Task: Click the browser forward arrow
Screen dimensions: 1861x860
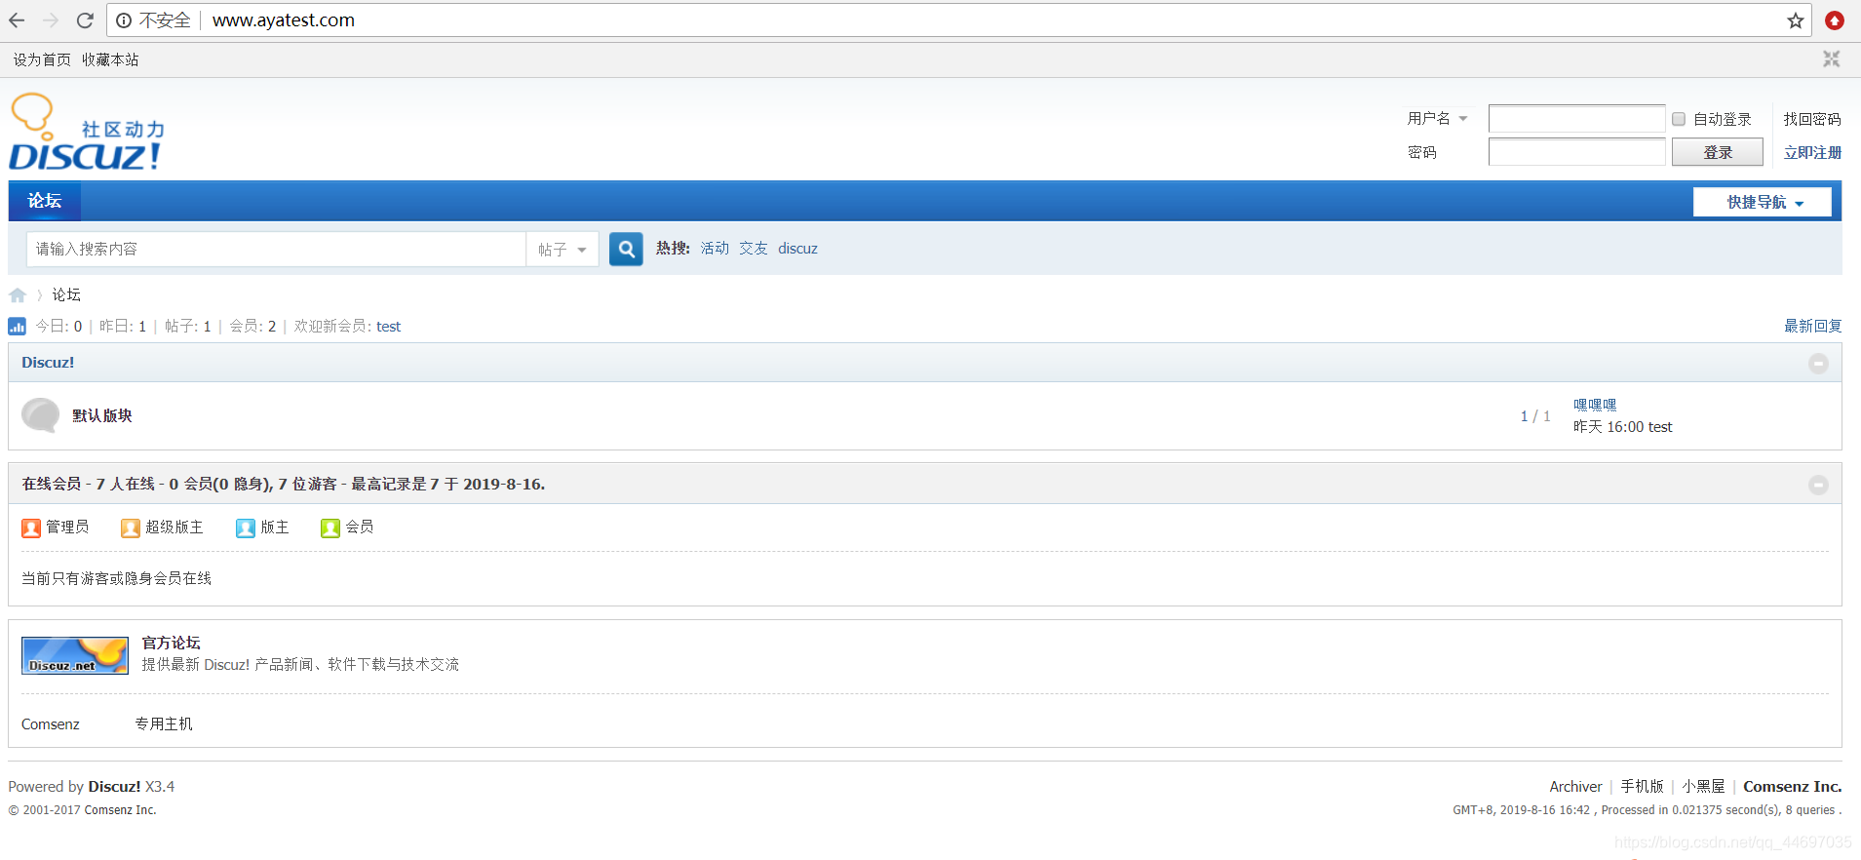Action: click(x=51, y=20)
